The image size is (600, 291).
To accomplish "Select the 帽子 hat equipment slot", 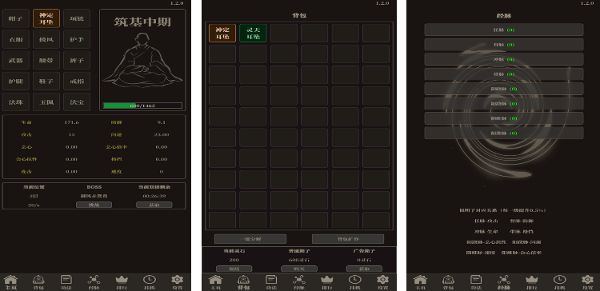I will pos(16,18).
